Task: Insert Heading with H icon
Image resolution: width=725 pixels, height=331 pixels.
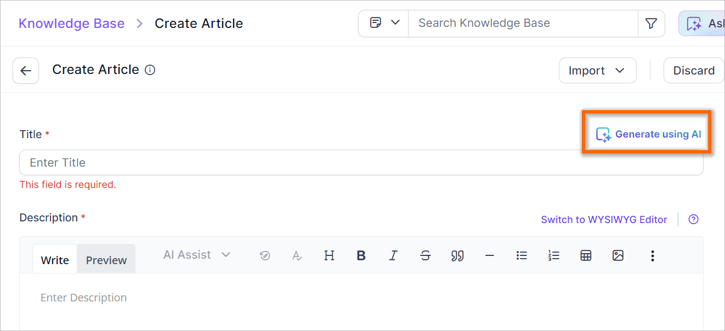Action: [x=329, y=255]
